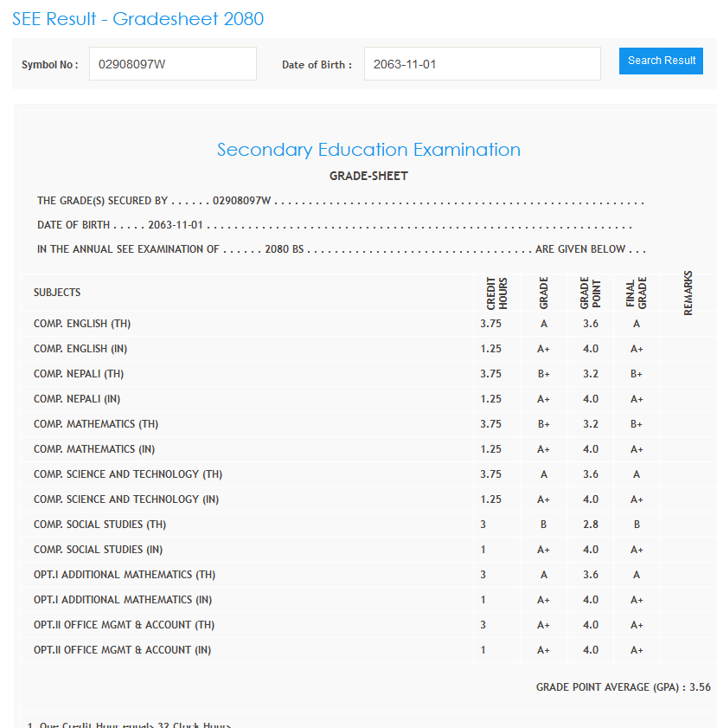
Task: Click the GRADE-SHEET subtitle
Action: (x=368, y=176)
